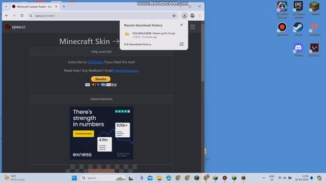Open Microsoft Edge from the taskbar

pos(169,178)
